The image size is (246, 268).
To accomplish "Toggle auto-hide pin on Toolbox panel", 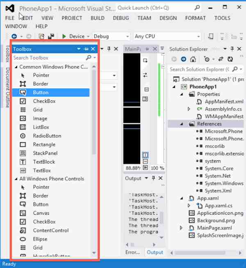I will 86,49.
